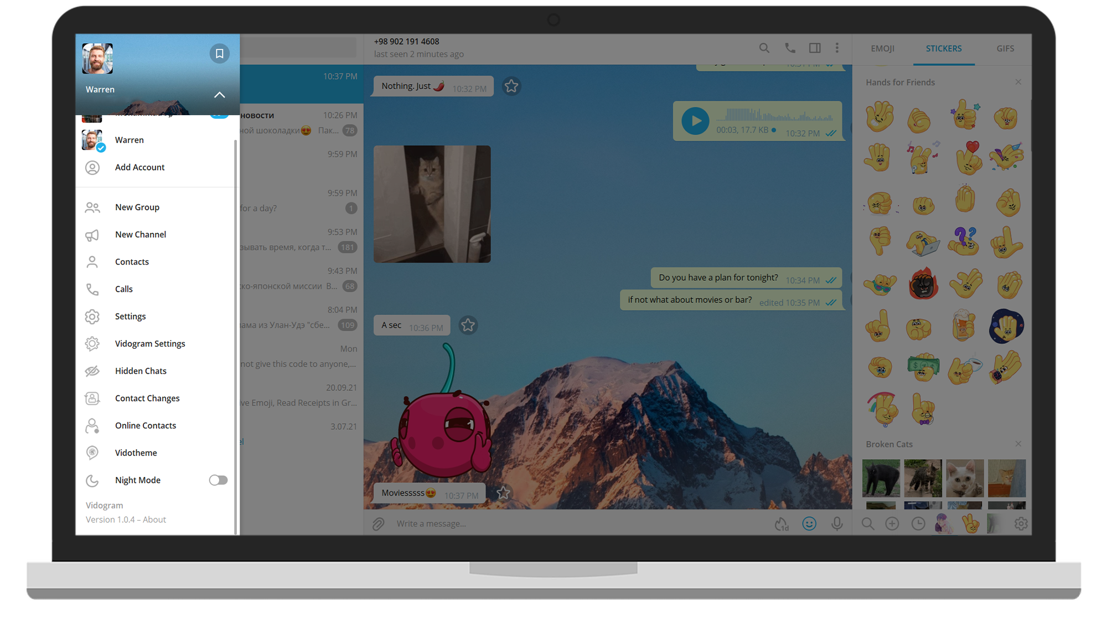Add sticker set with plus icon
The image size is (1107, 623).
click(892, 524)
